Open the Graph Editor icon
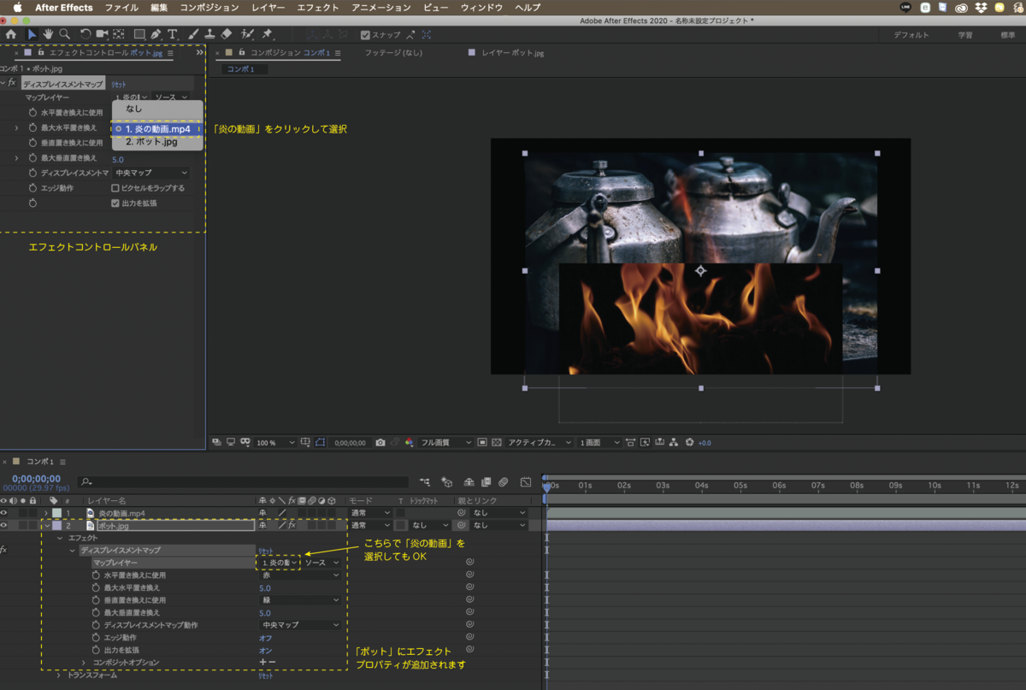 (x=526, y=482)
